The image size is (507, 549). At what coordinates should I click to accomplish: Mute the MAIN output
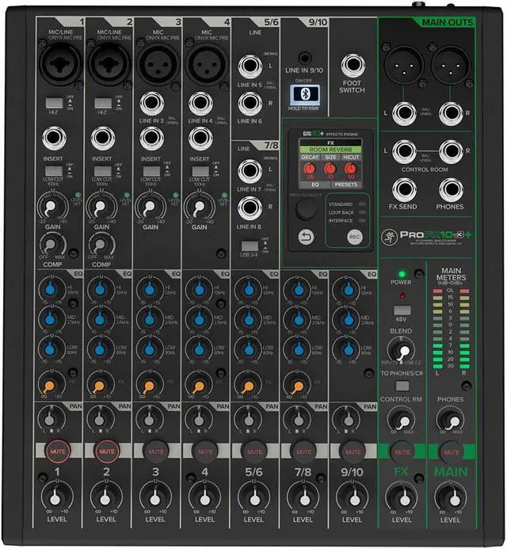[452, 452]
